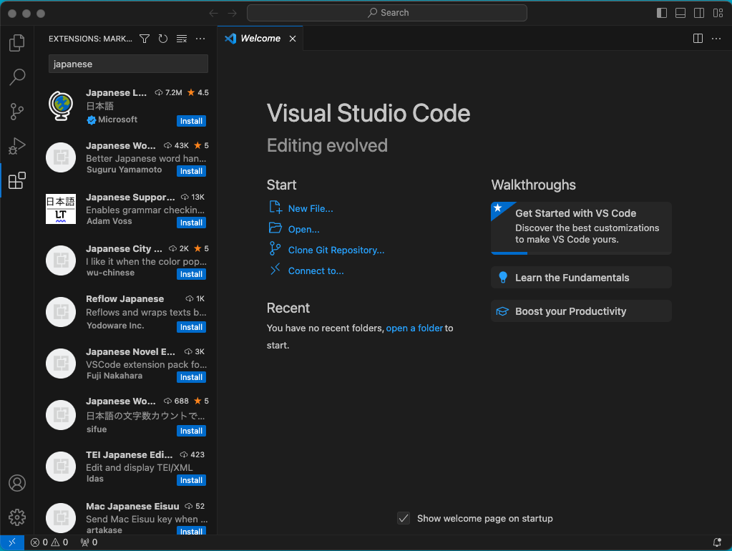Viewport: 732px width, 551px height.
Task: Refresh the extensions list
Action: (x=163, y=39)
